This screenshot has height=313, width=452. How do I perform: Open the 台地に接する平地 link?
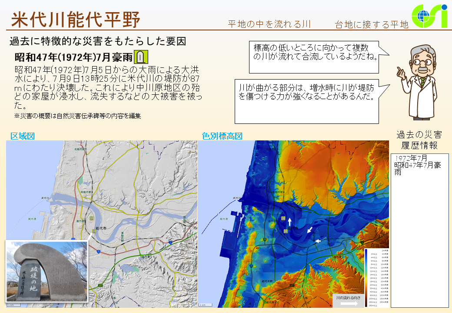(372, 25)
